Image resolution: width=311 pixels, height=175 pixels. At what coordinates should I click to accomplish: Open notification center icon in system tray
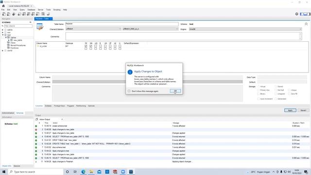click(306, 172)
